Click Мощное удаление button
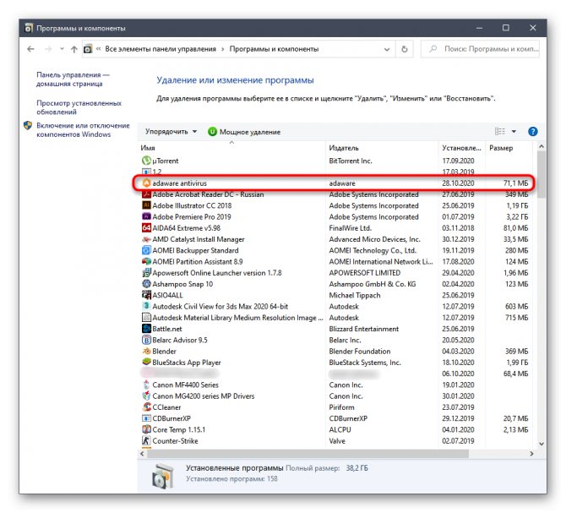 pyautogui.click(x=244, y=132)
